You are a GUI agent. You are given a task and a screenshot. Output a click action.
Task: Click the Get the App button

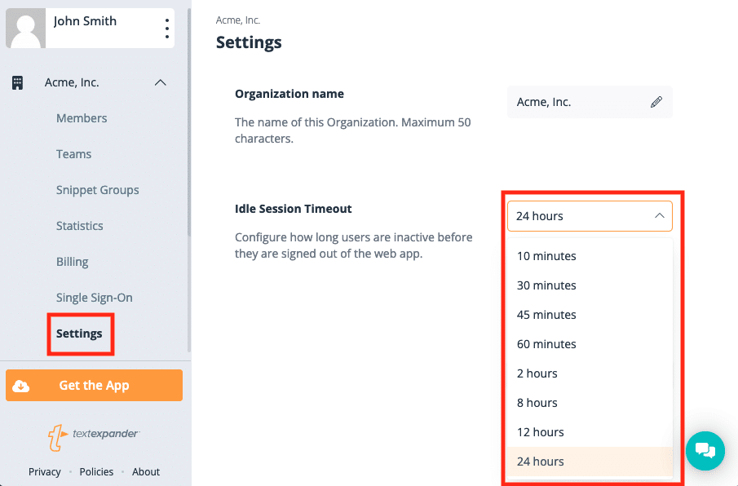tap(94, 386)
